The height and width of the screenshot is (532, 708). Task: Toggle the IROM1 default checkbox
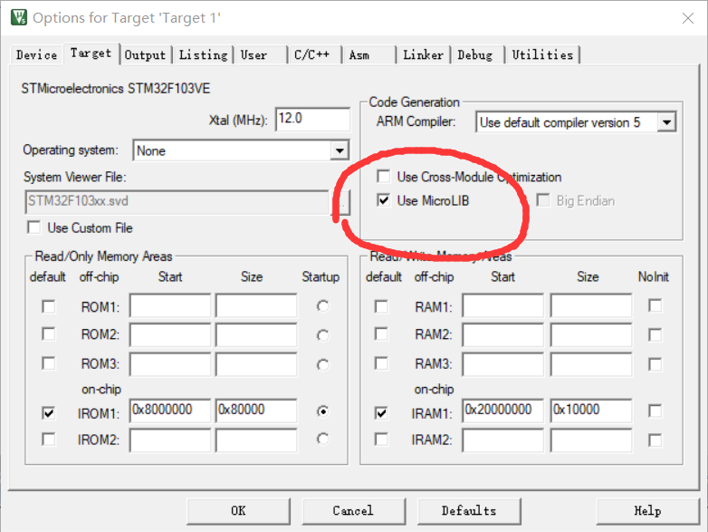pos(48,412)
